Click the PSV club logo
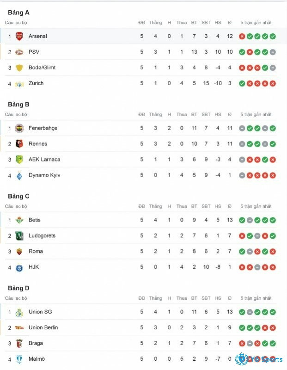 [x=19, y=52]
